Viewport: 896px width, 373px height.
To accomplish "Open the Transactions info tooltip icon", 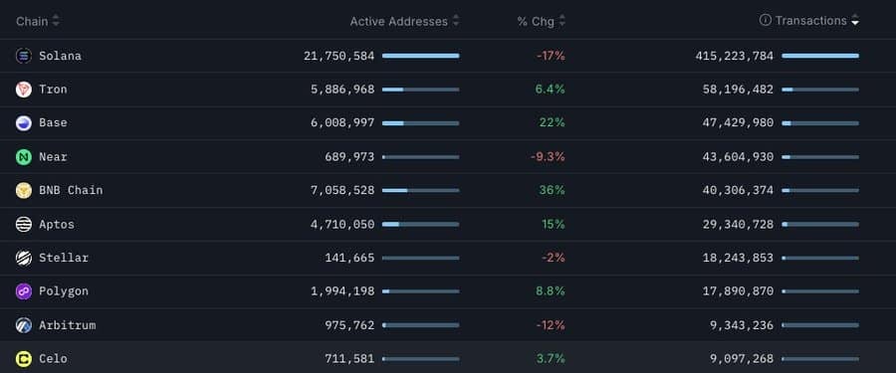I will [766, 21].
